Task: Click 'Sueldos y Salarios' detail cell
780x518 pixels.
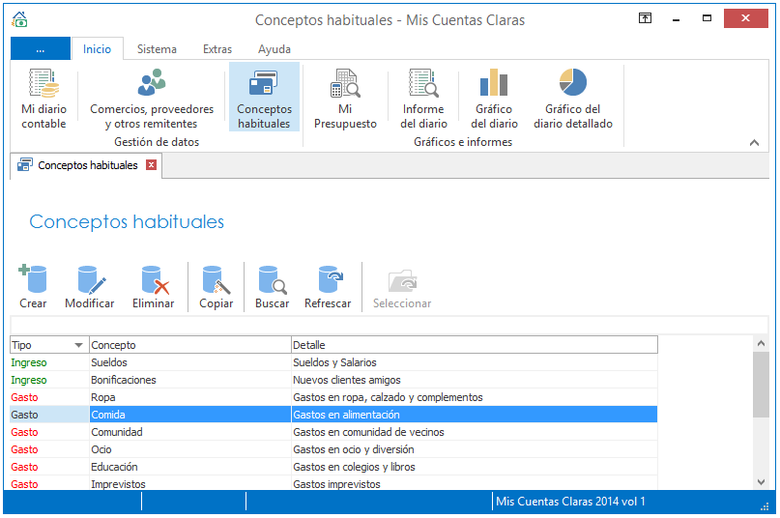Action: (474, 362)
